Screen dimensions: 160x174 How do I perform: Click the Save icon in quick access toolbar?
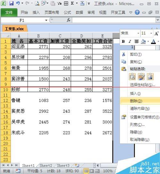pyautogui.click(x=12, y=3)
